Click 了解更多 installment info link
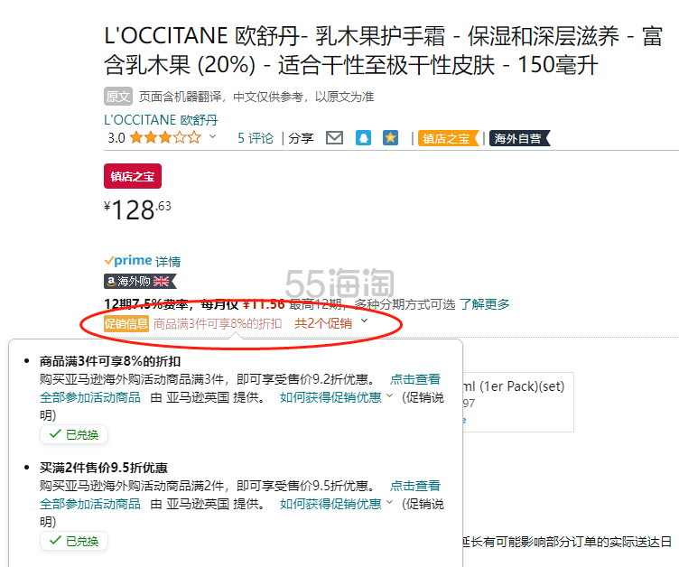The width and height of the screenshot is (679, 567). (x=484, y=304)
